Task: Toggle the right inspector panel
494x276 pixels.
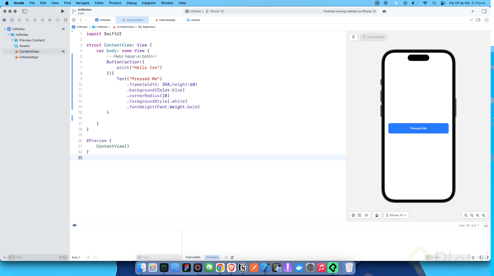Action: click(484, 11)
